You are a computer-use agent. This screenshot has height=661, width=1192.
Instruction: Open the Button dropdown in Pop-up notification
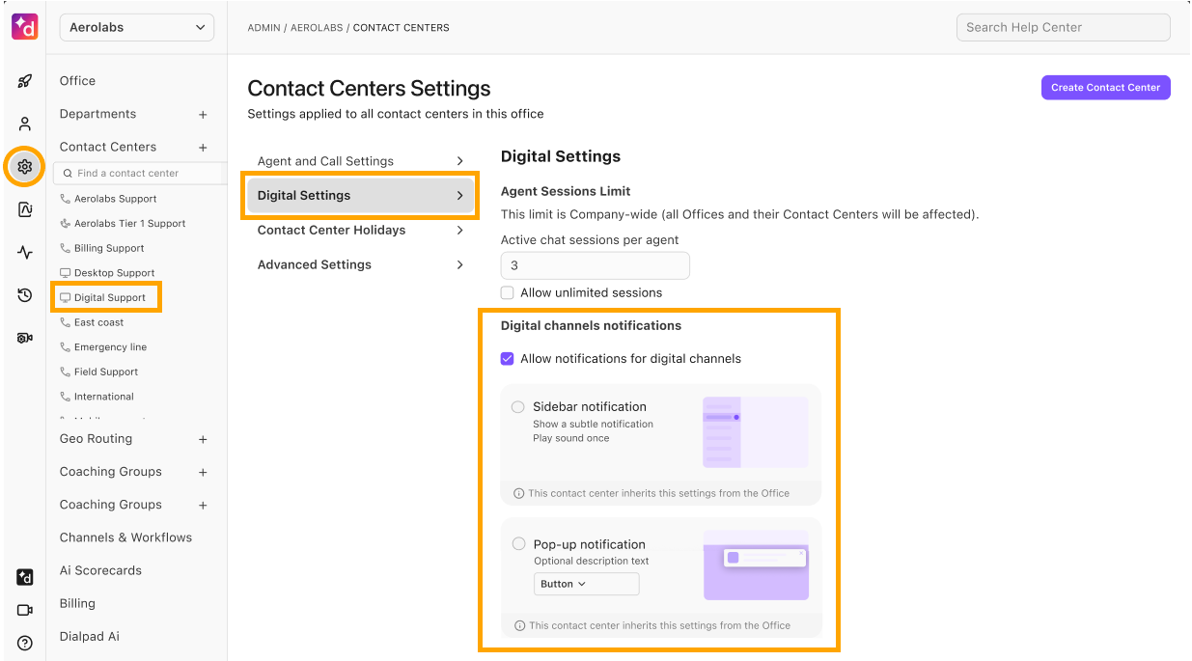(586, 584)
